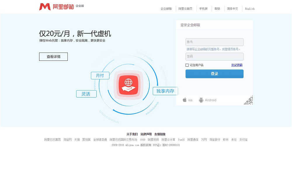Click the Alimail red M logo
Screen dimensions: 292x174
45,7
